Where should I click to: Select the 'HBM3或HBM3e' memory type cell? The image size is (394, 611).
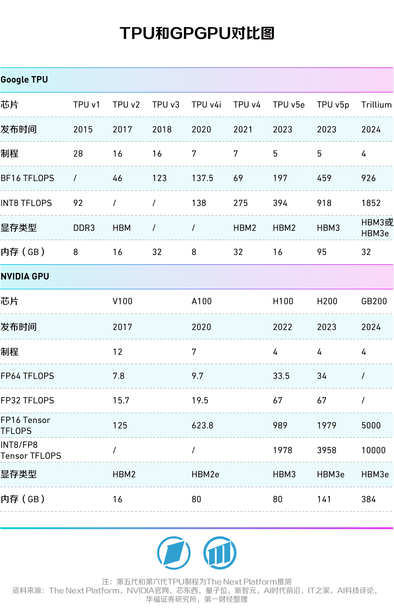[x=377, y=228]
